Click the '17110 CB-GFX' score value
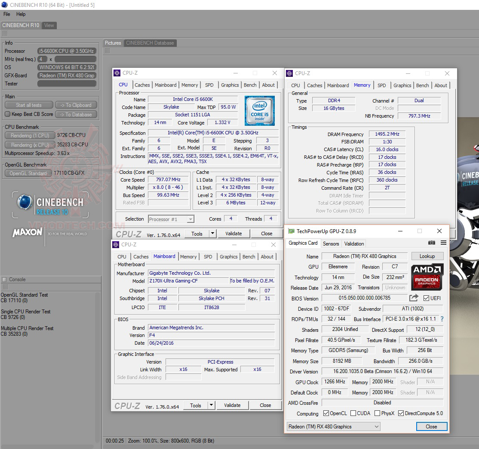The width and height of the screenshot is (479, 449). coord(69,173)
